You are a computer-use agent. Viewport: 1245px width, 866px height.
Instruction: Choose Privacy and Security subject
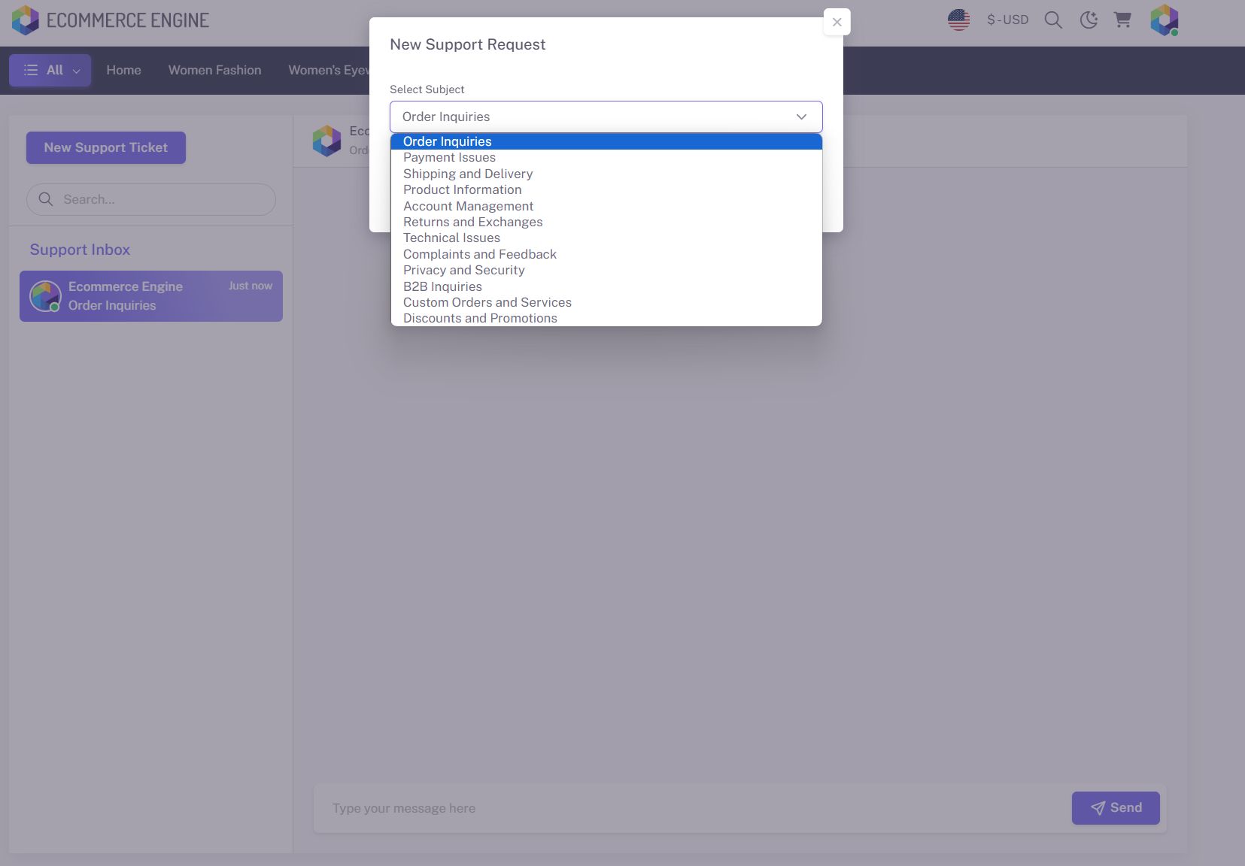[x=606, y=271]
